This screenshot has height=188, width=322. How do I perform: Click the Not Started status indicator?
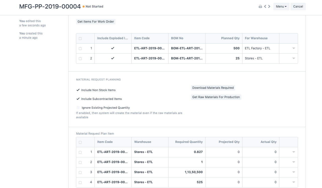[x=93, y=7]
